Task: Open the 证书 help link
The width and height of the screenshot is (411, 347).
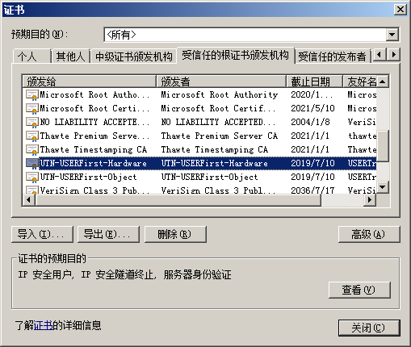Action: pos(43,325)
